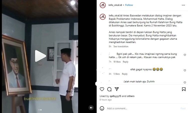This screenshot has width=188, height=113.
Task: Reply to the first comment with 10 likes
Action: click(x=126, y=62)
